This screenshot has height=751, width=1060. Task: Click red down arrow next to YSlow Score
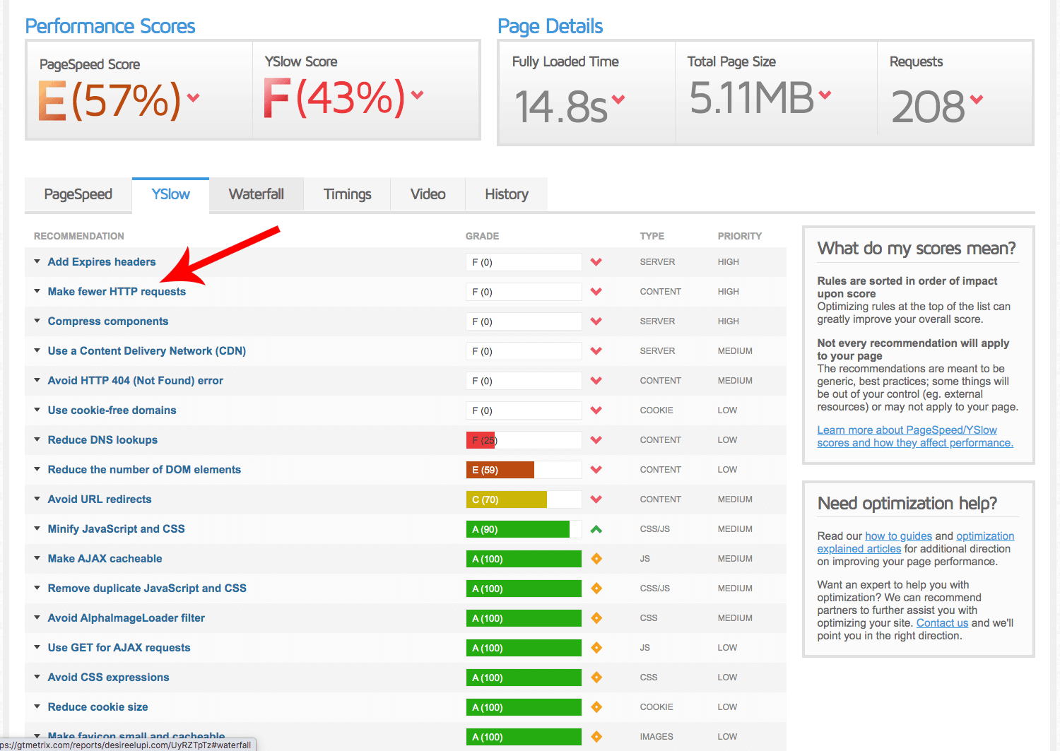click(x=417, y=95)
